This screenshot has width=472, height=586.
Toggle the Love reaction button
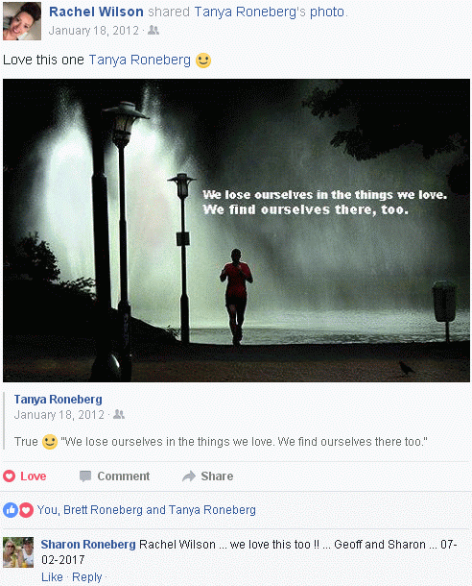click(25, 476)
